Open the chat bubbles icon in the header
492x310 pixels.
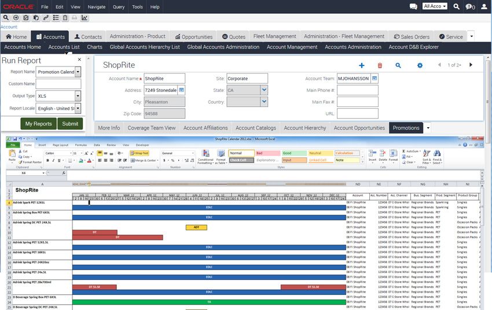413,6
